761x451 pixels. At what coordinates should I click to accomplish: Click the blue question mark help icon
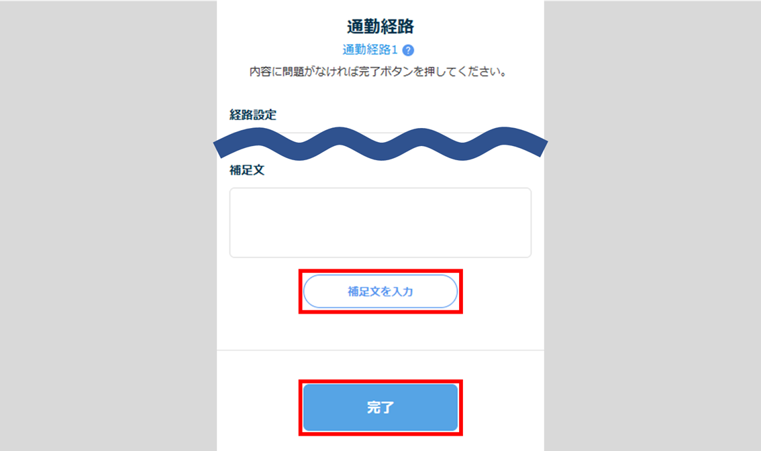click(408, 50)
